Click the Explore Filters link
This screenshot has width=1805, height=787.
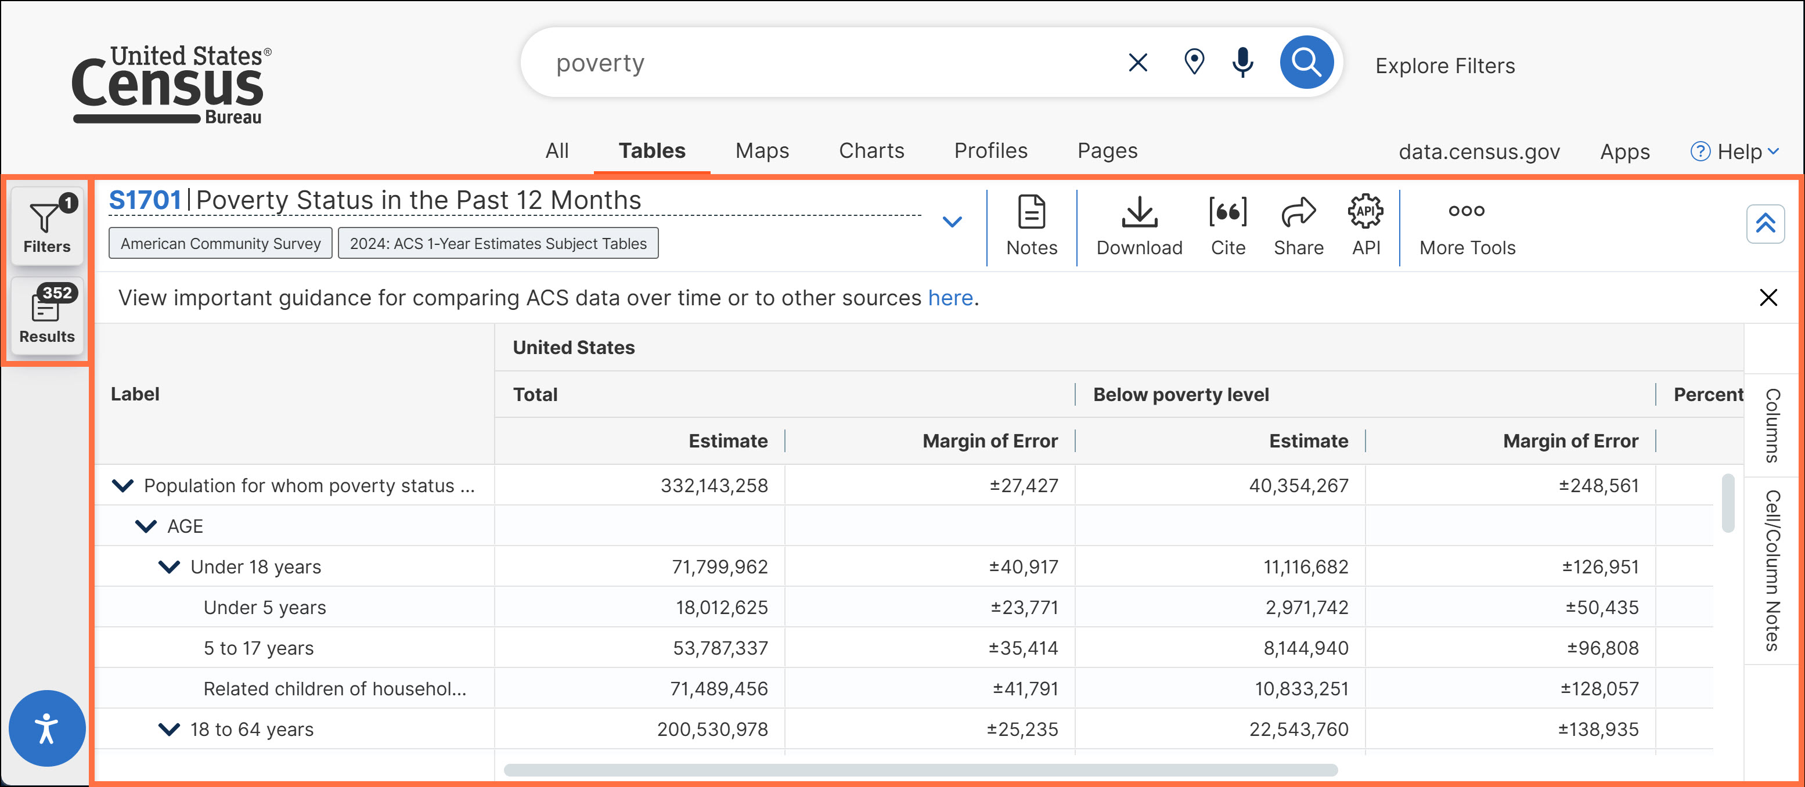point(1444,66)
